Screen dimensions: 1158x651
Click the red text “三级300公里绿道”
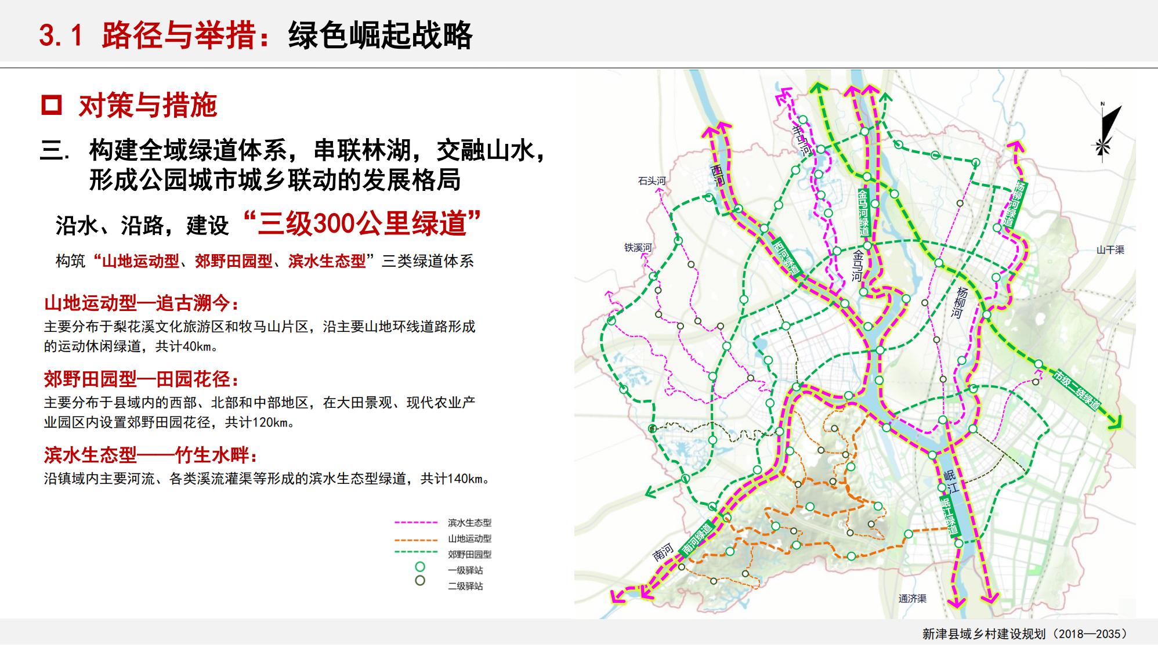point(363,223)
